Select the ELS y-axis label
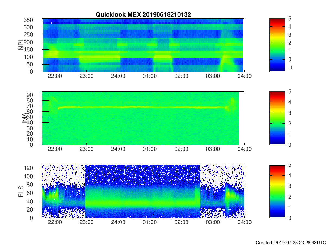326x245 pixels. click(x=21, y=191)
